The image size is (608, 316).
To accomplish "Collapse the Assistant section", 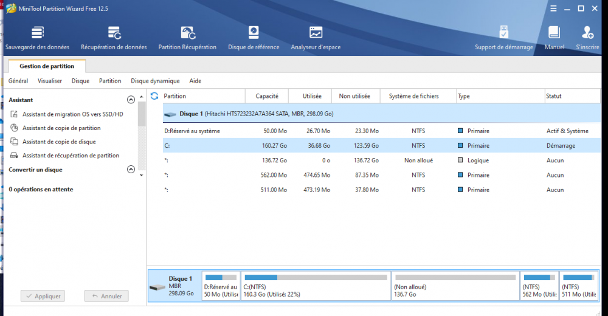I will point(131,100).
